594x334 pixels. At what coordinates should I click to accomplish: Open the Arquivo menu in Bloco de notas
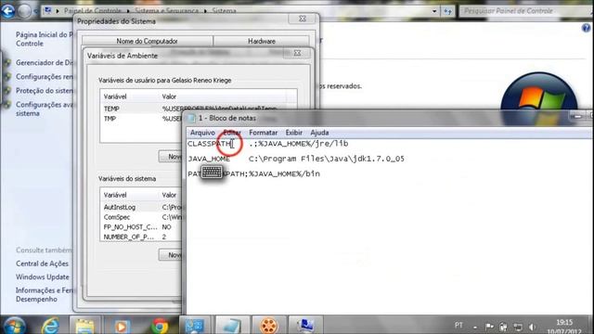point(202,133)
